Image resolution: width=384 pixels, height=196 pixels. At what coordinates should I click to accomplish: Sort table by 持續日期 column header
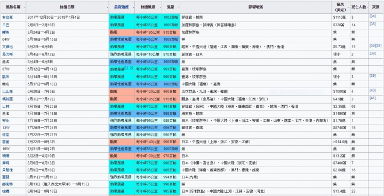[67, 7]
